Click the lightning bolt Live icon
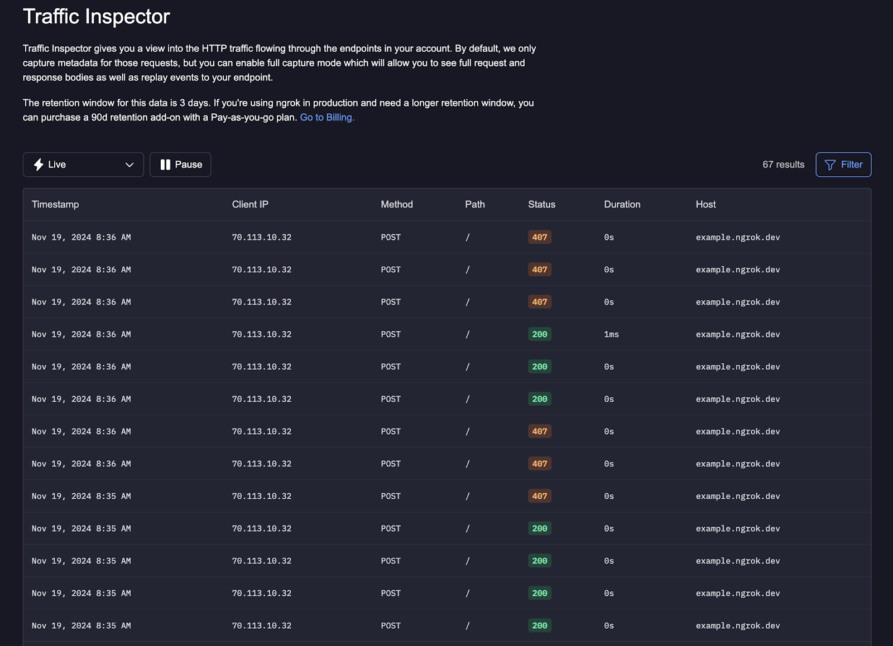893x646 pixels. [39, 165]
